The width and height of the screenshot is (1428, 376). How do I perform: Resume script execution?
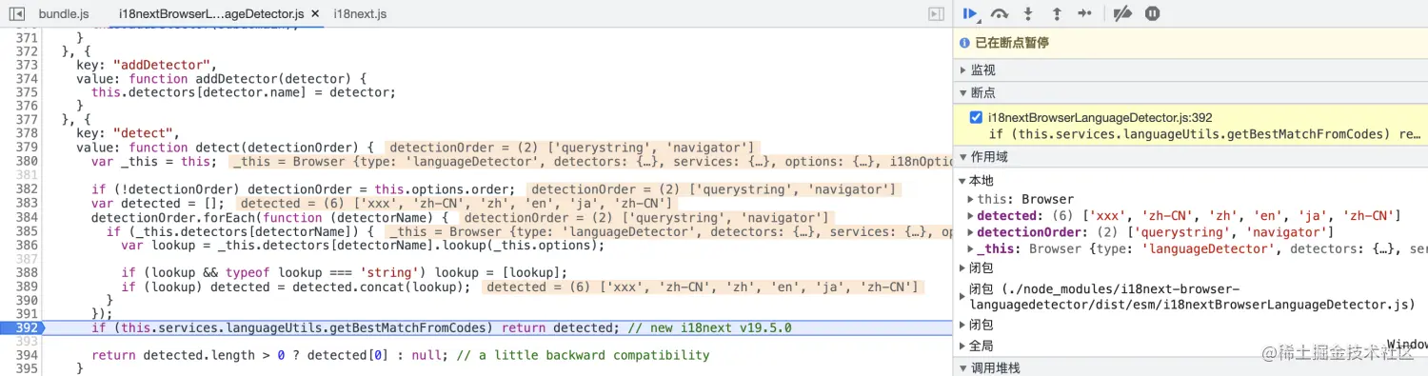pyautogui.click(x=970, y=13)
